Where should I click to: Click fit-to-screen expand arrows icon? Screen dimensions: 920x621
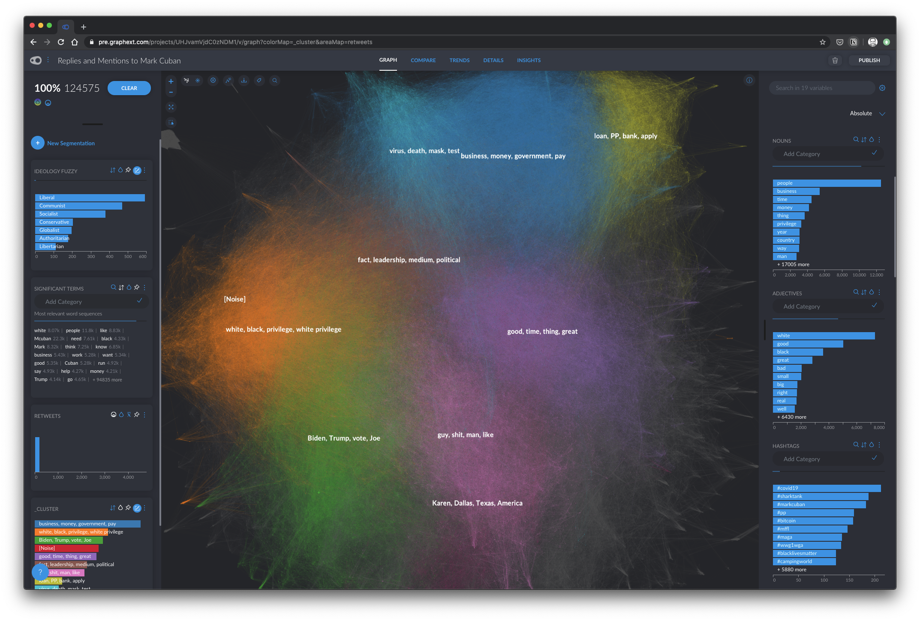point(171,107)
